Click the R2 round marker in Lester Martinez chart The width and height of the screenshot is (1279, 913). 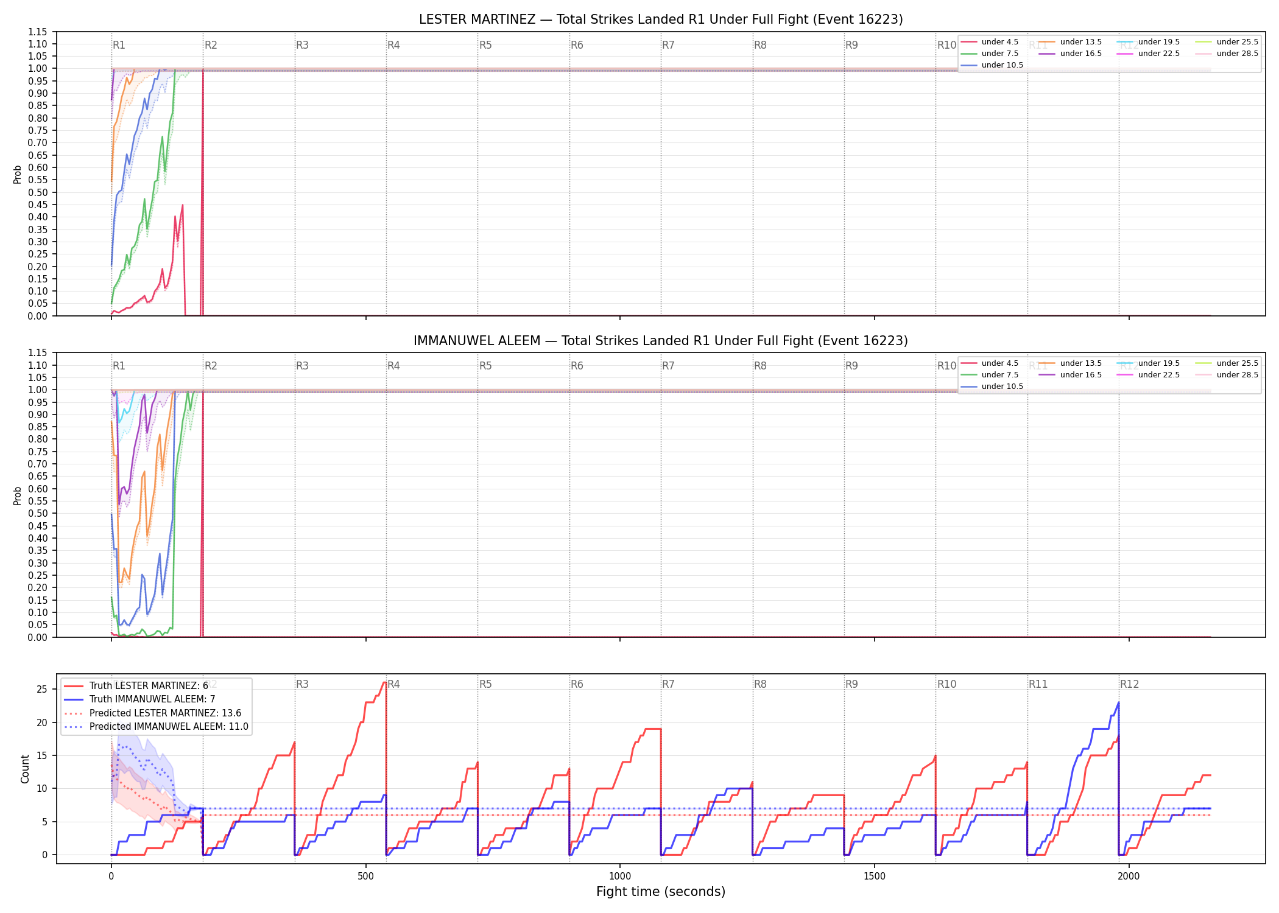coord(211,45)
